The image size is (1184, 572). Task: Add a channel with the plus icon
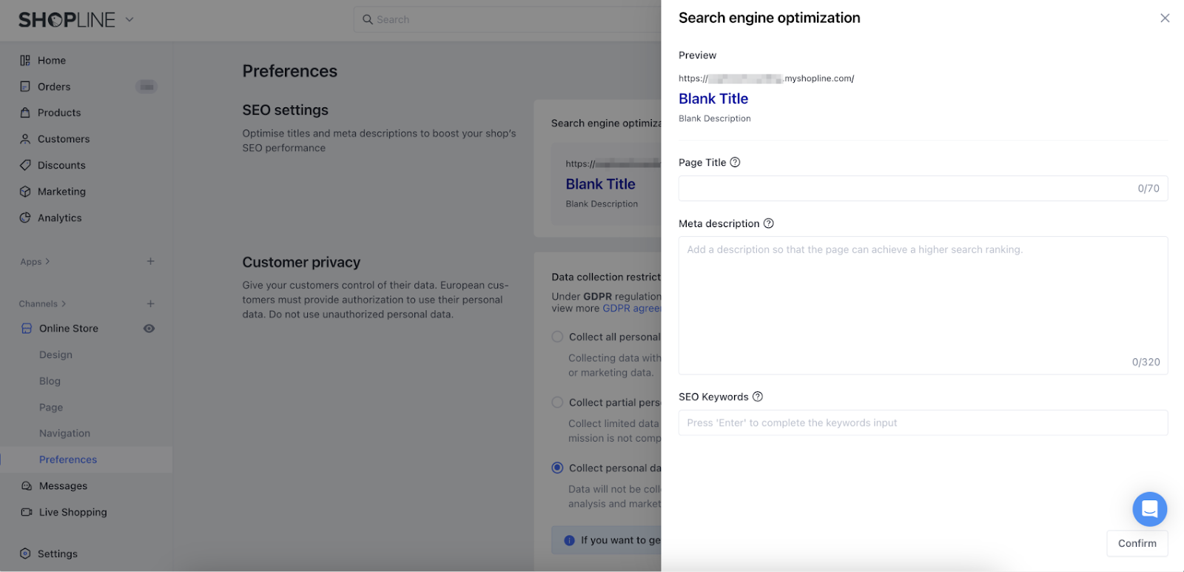click(x=150, y=303)
